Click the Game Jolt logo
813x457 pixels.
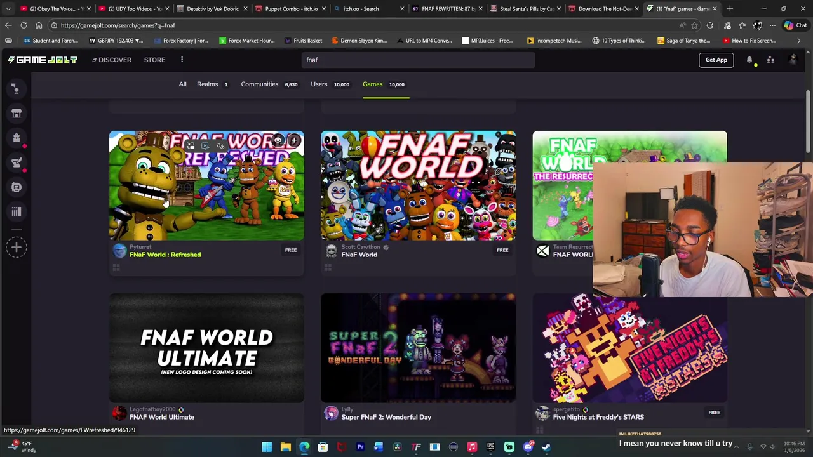point(43,60)
